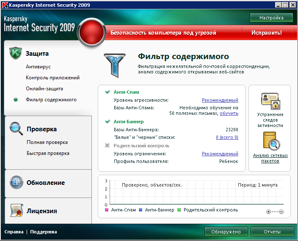The image size is (298, 241).
Task: Open Родительский контроль Рекомендуемый restriction link
Action: click(x=220, y=154)
